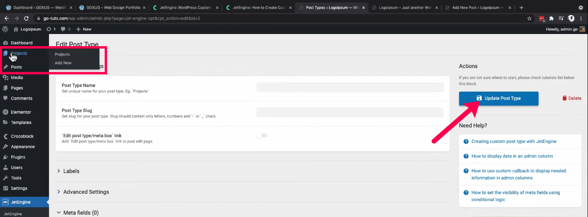Open Users in the admin sidebar

pyautogui.click(x=17, y=167)
